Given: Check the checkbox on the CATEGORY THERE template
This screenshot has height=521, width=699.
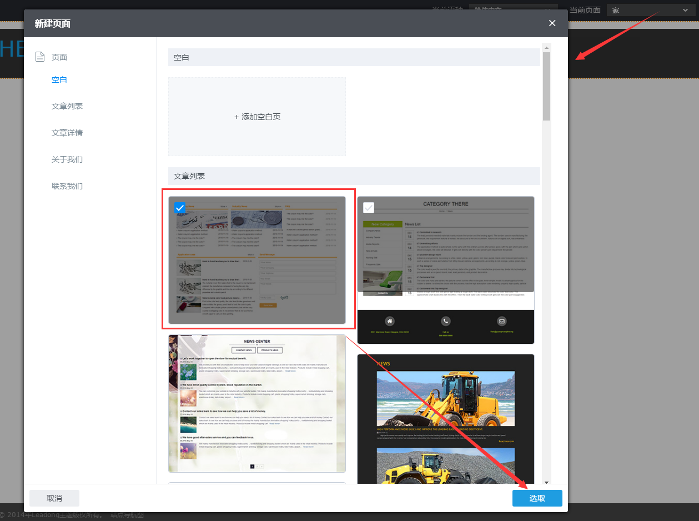Looking at the screenshot, I should click(369, 208).
